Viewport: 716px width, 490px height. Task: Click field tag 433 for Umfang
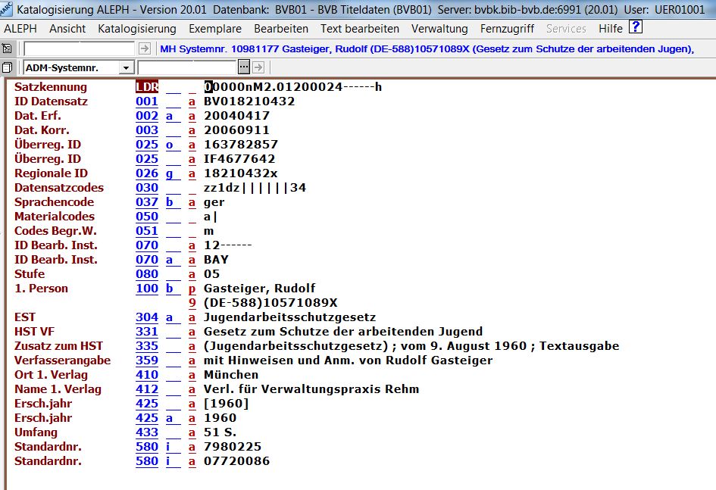click(147, 432)
